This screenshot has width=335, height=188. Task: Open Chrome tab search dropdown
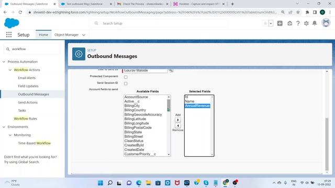(297, 4)
